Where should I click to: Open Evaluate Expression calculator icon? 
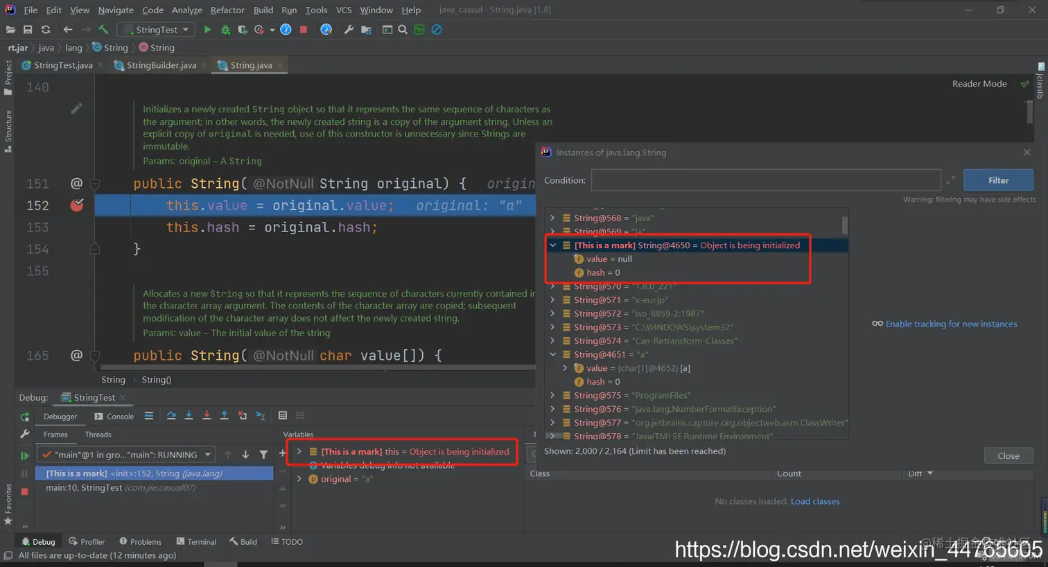[x=282, y=416]
